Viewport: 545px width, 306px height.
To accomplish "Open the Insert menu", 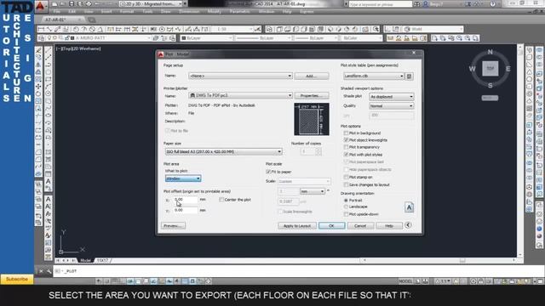I will pyautogui.click(x=106, y=11).
